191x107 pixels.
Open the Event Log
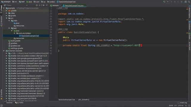[x=182, y=103]
